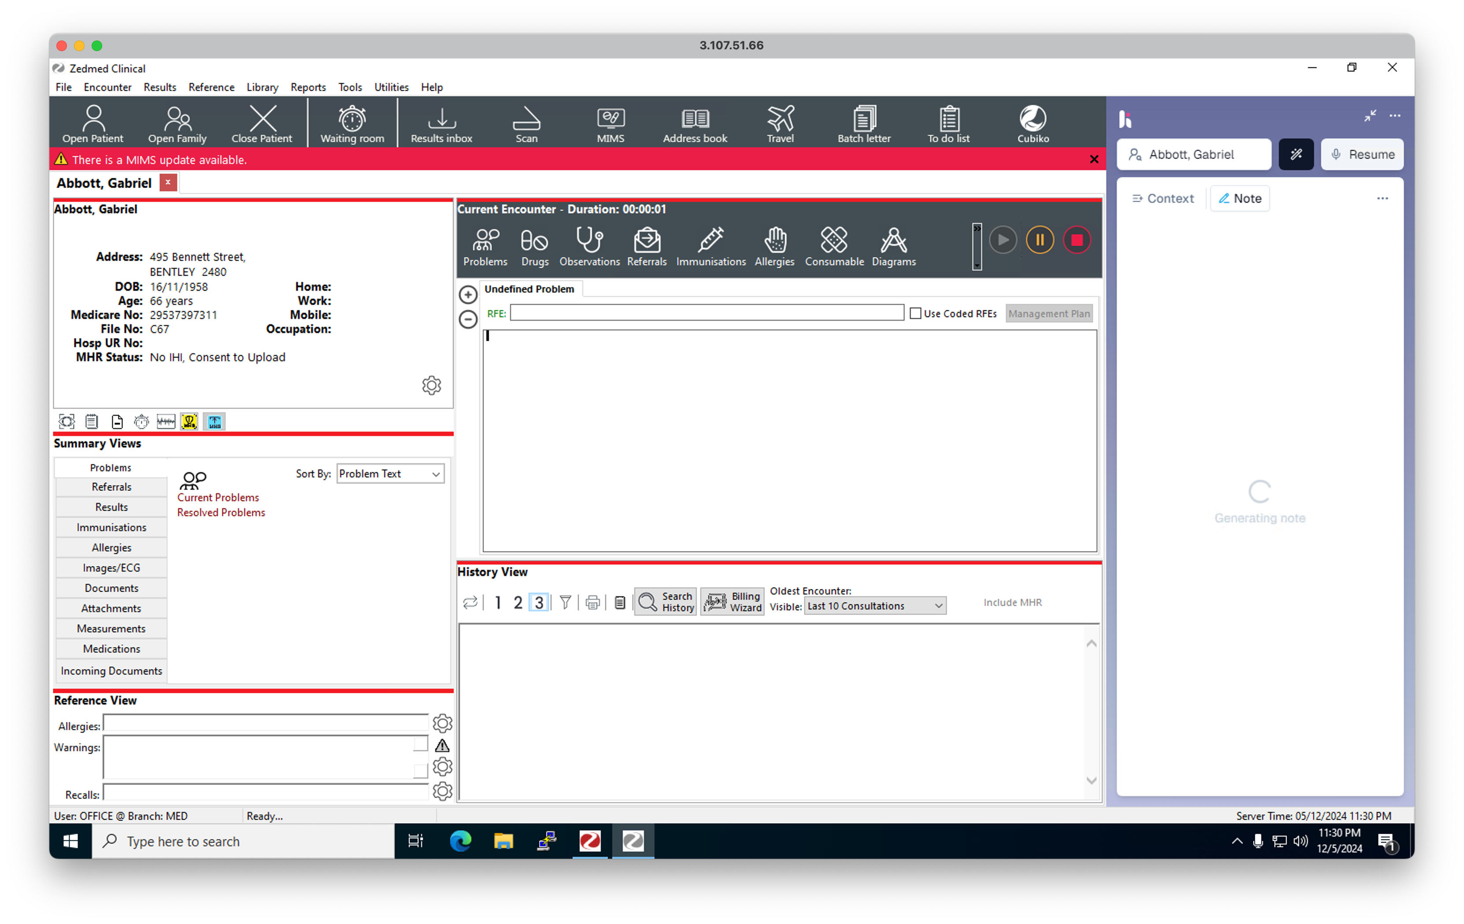Close the patient using Close Patient icon
Image resolution: width=1464 pixels, height=924 pixels.
pyautogui.click(x=262, y=124)
